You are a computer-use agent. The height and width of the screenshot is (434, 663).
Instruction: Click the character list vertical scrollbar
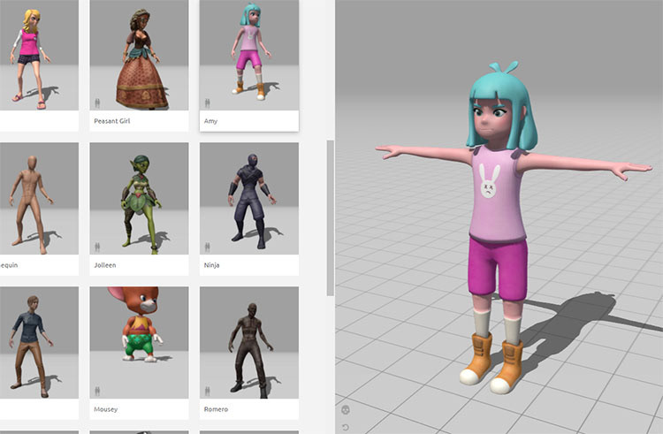pyautogui.click(x=331, y=218)
